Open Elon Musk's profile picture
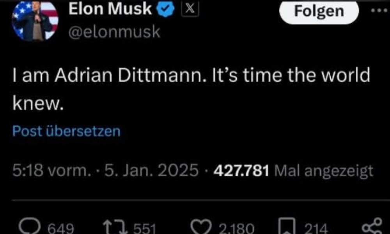The width and height of the screenshot is (390, 234). click(35, 20)
